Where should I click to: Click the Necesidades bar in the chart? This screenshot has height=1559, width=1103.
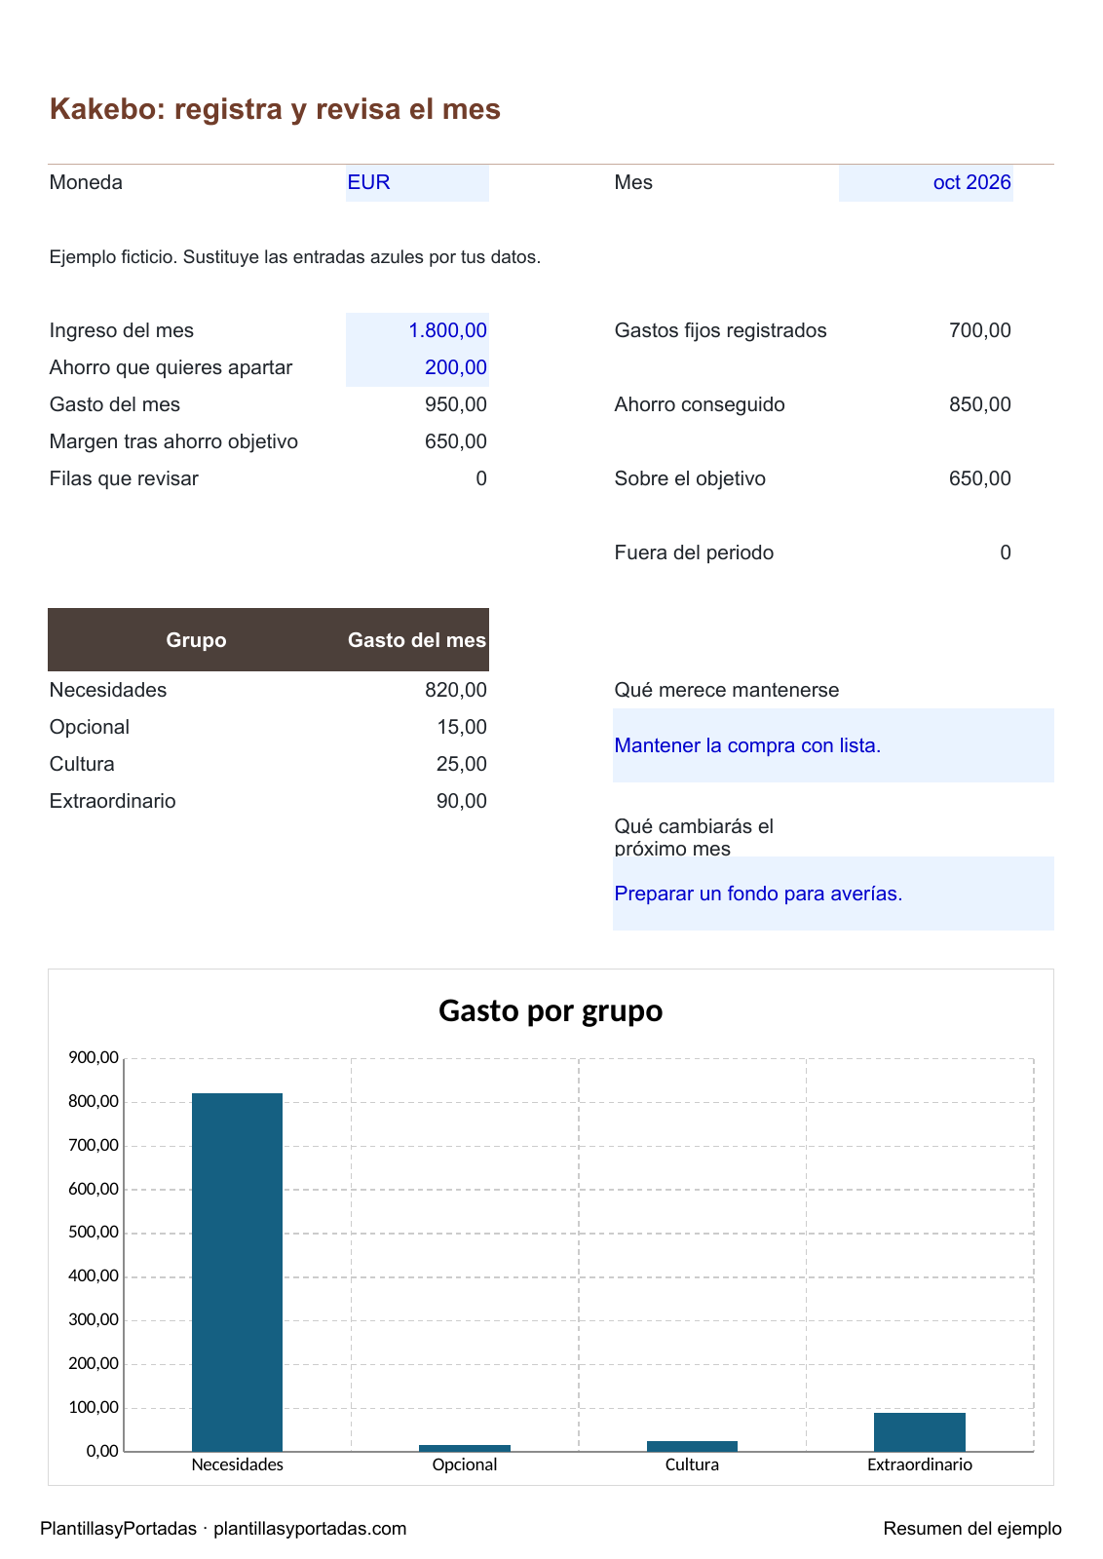pyautogui.click(x=237, y=1273)
